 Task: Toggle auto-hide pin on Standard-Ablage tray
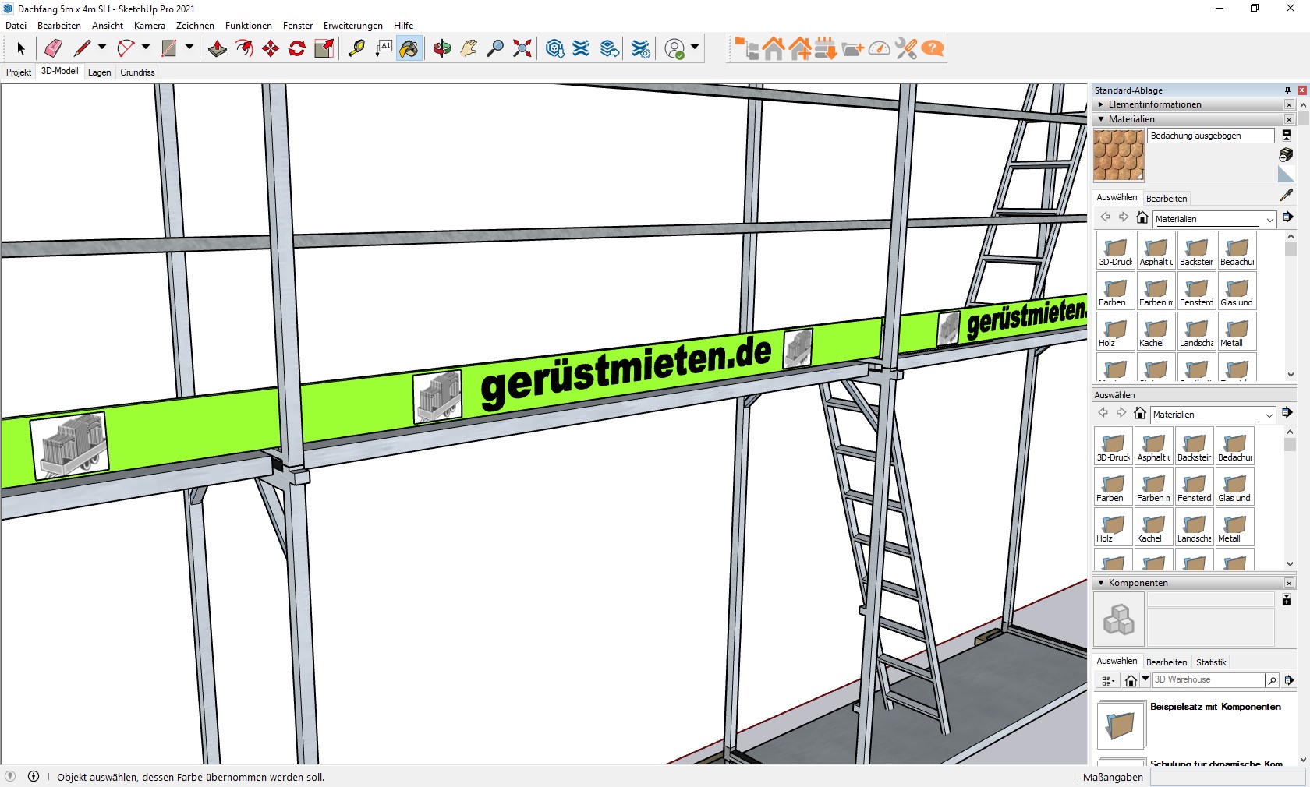coord(1287,90)
